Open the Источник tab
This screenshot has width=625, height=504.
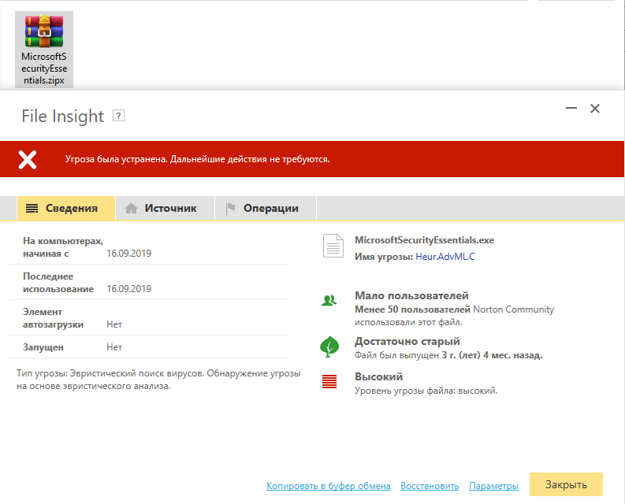tap(165, 209)
